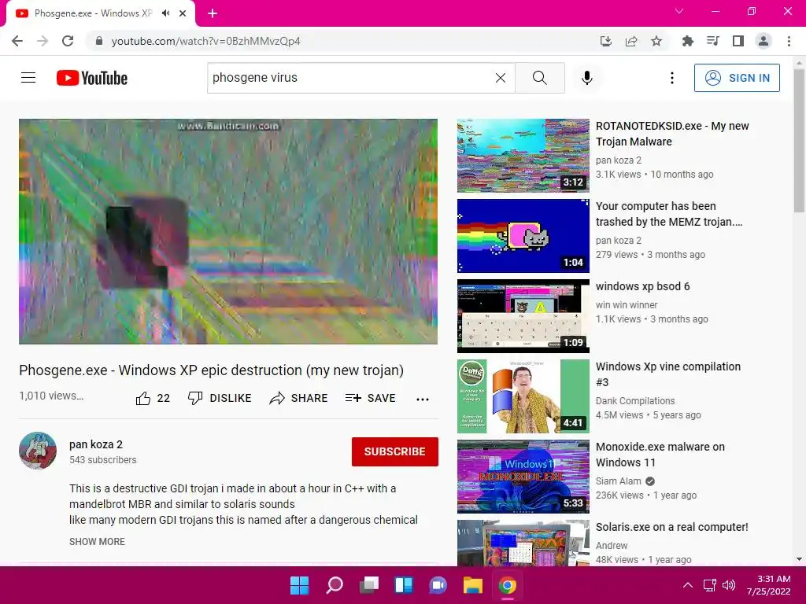The height and width of the screenshot is (604, 806).
Task: Open the clock showing 3:31 AM
Action: click(x=770, y=585)
